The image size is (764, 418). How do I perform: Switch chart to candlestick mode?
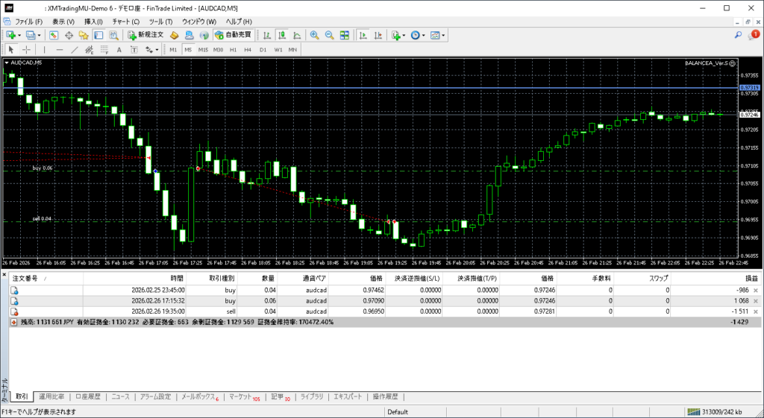[284, 35]
